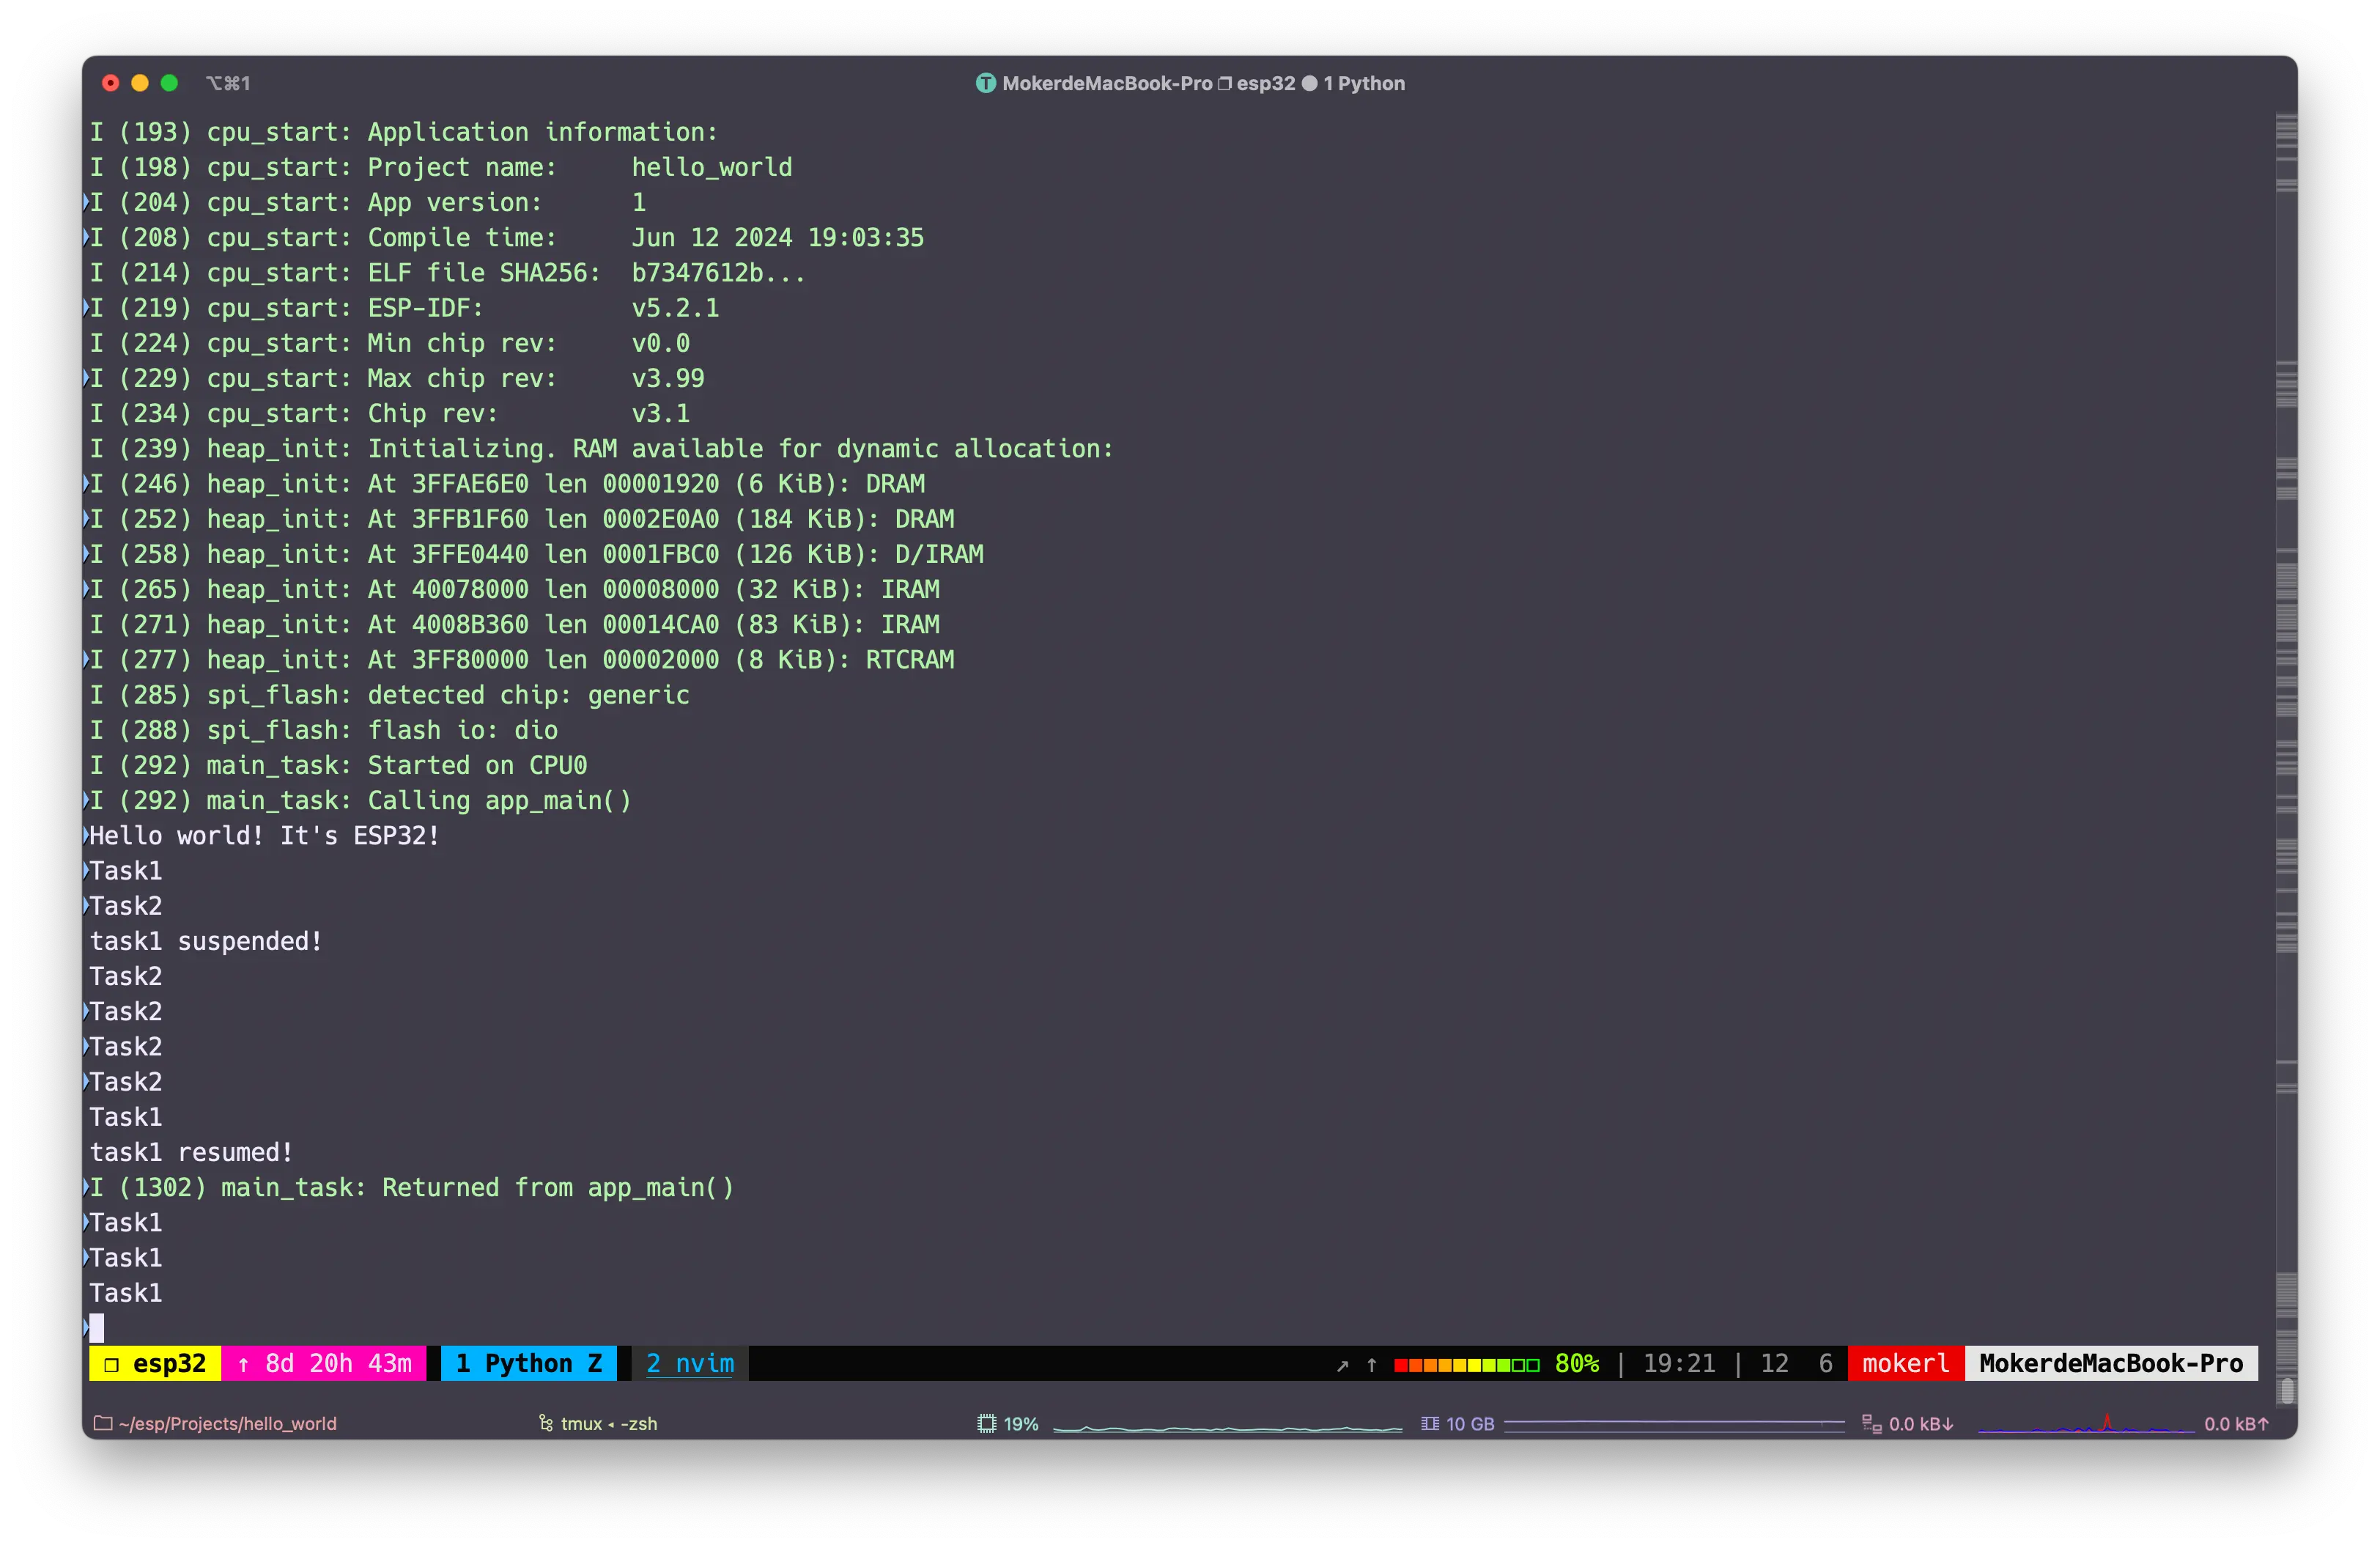Click the 'task1 resumed!' output line
This screenshot has height=1548, width=2380.
192,1152
